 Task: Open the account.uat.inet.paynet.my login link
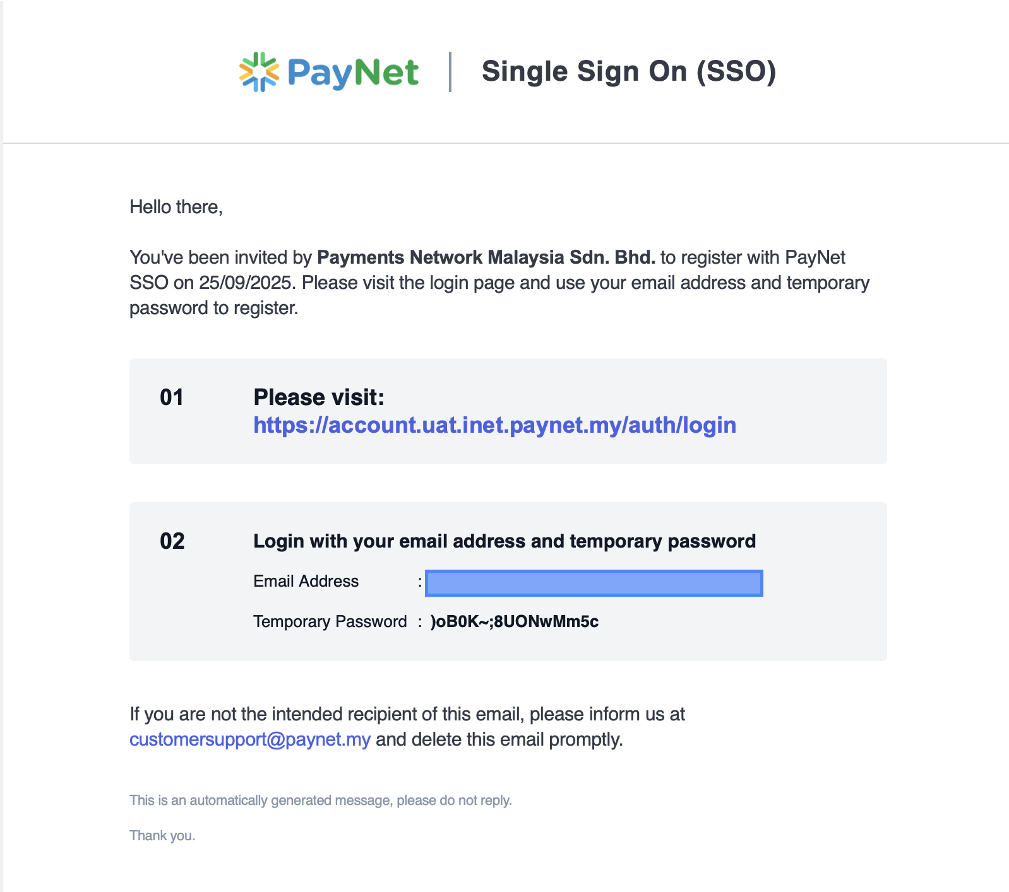click(x=494, y=425)
